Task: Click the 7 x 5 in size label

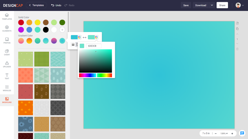Action: coord(206,133)
